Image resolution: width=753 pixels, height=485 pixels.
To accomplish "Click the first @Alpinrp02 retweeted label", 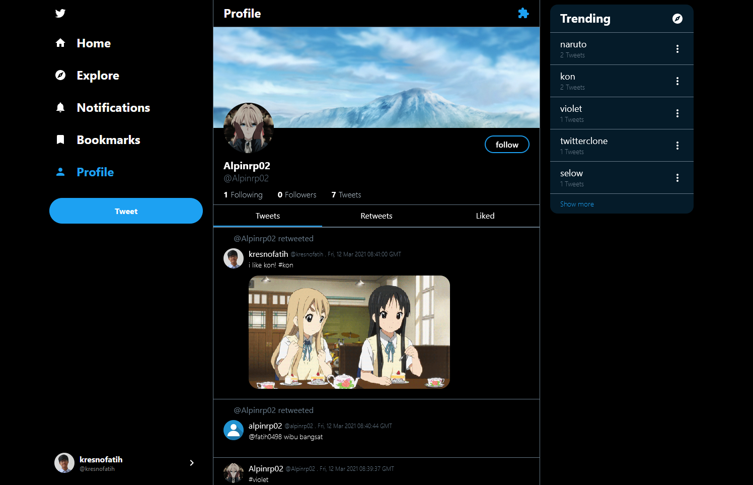I will coord(273,239).
